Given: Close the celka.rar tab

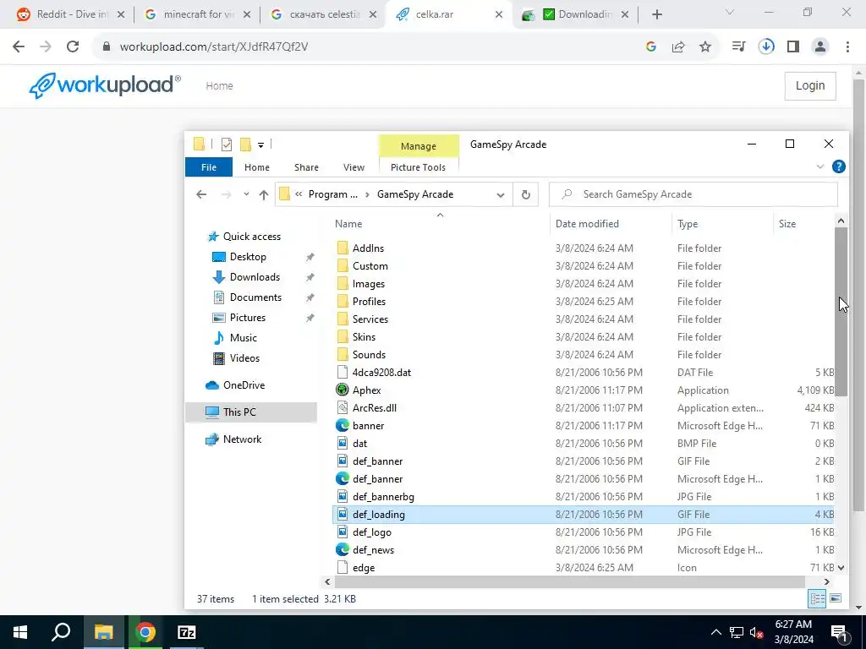Looking at the screenshot, I should click(499, 14).
